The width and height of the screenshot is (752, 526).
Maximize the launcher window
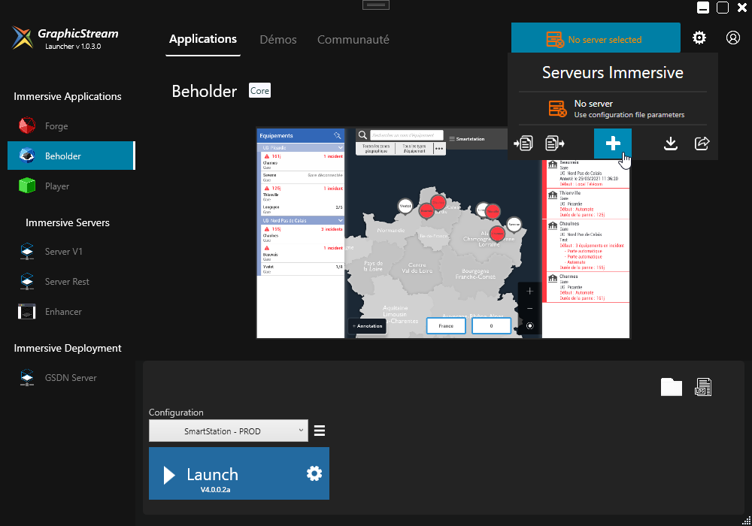tap(723, 8)
